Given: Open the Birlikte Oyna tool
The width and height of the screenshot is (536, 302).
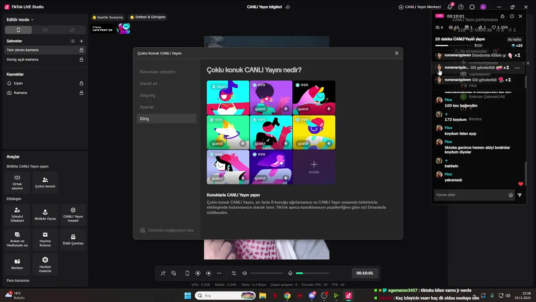Looking at the screenshot, I should tap(45, 215).
